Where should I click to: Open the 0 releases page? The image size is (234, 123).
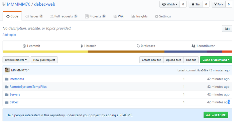[x=146, y=46]
